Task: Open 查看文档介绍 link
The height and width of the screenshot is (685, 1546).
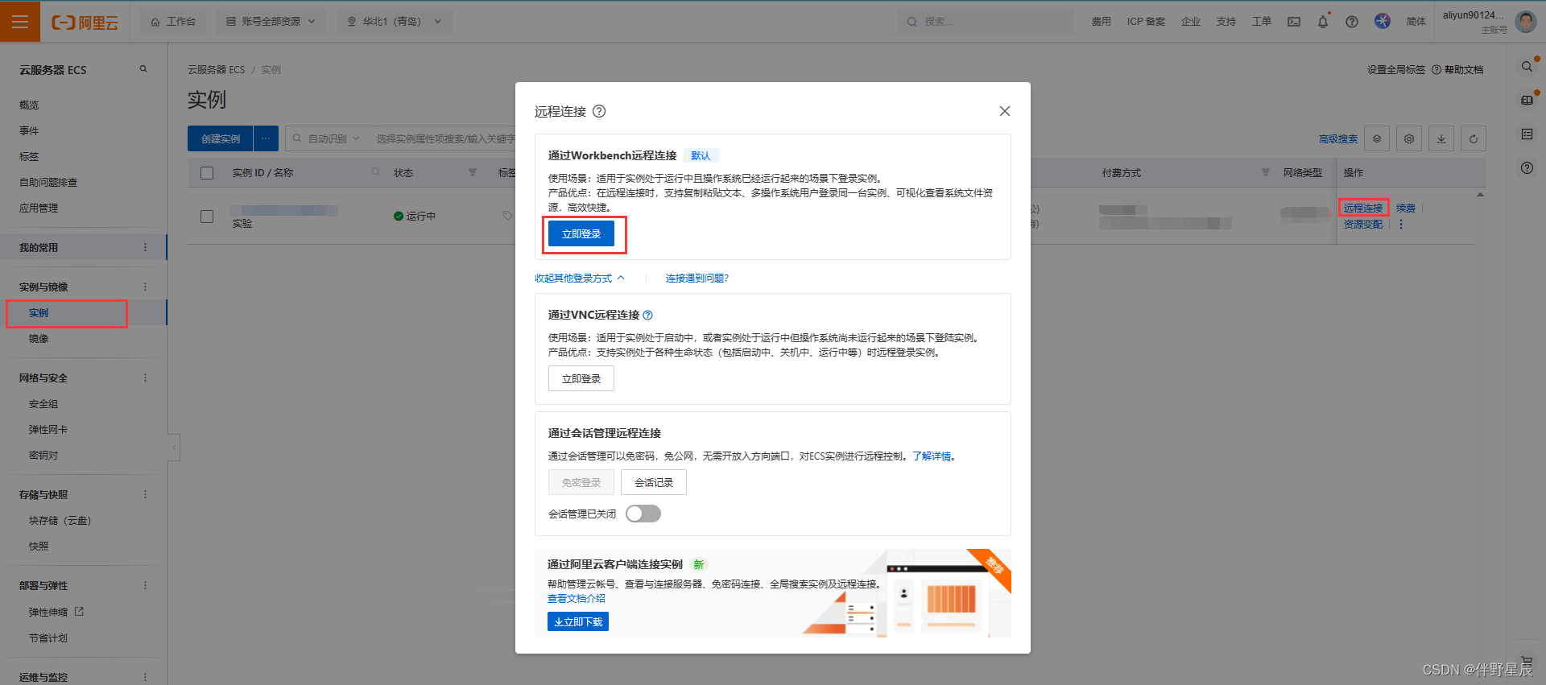Action: point(577,599)
